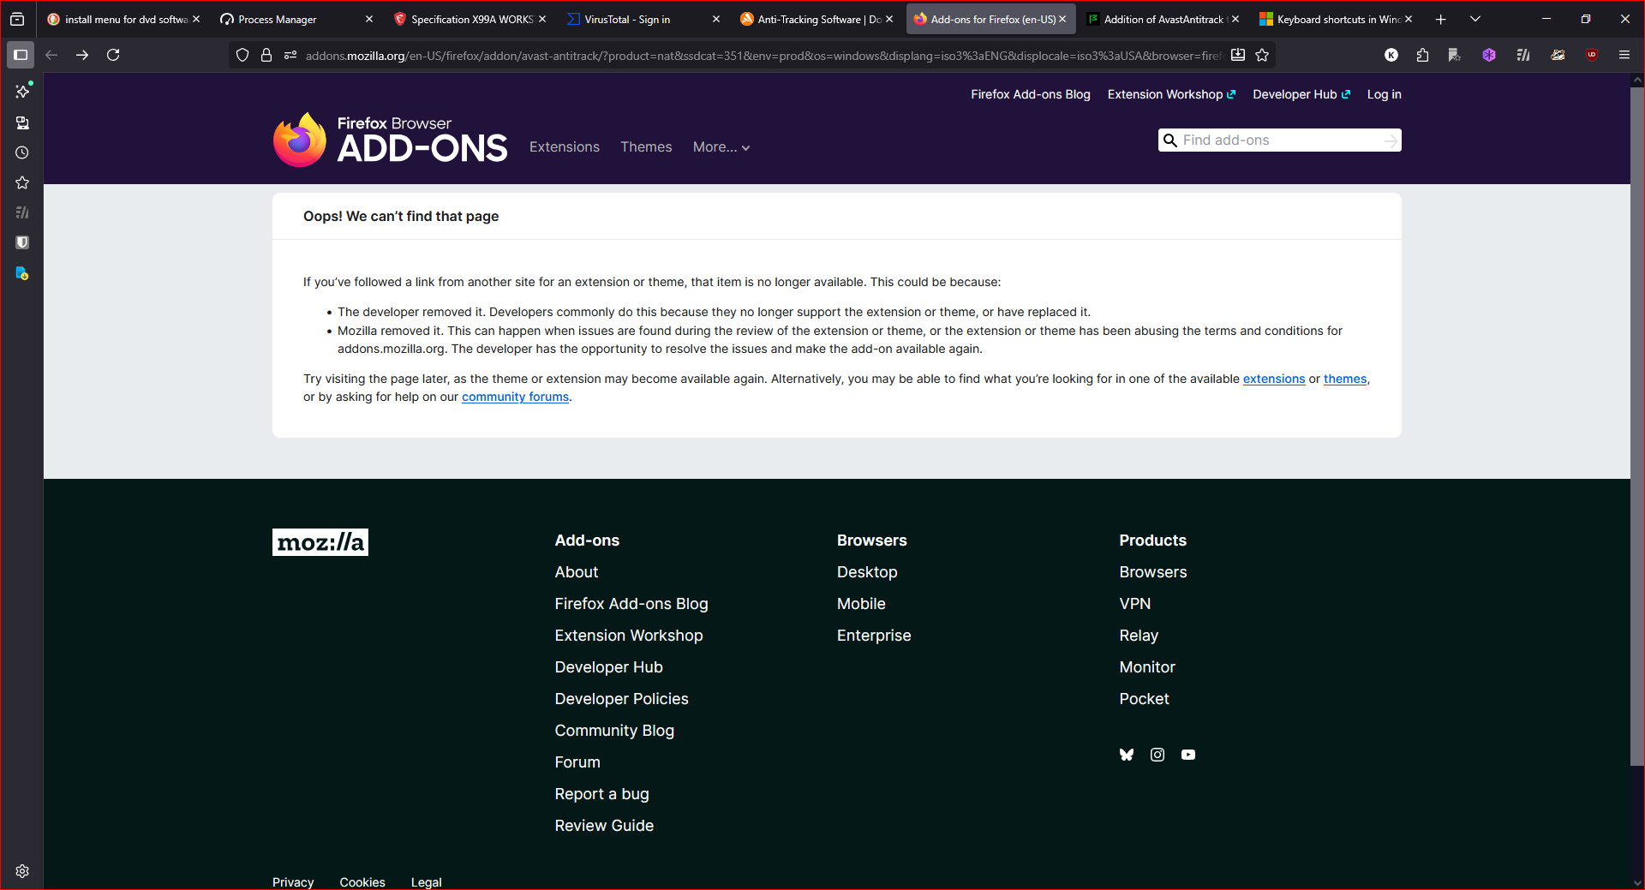Click Log in at the top
The width and height of the screenshot is (1645, 890).
pyautogui.click(x=1384, y=94)
